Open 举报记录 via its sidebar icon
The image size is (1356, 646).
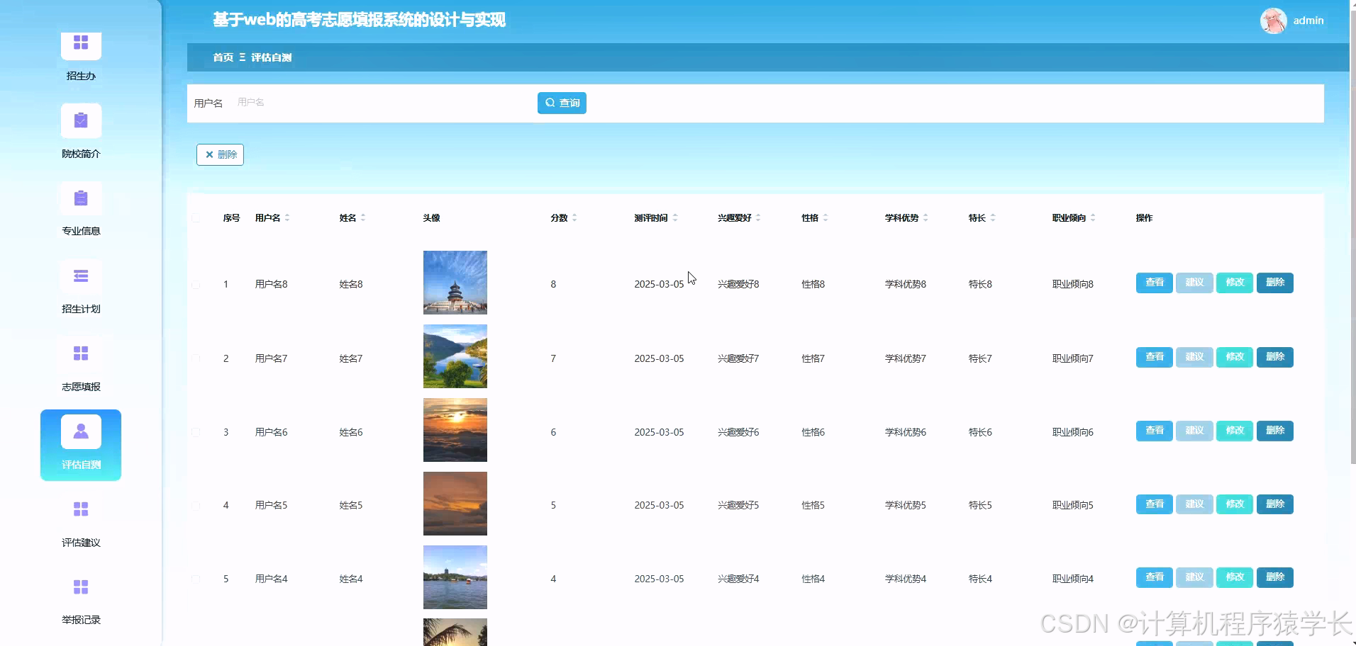coord(80,586)
